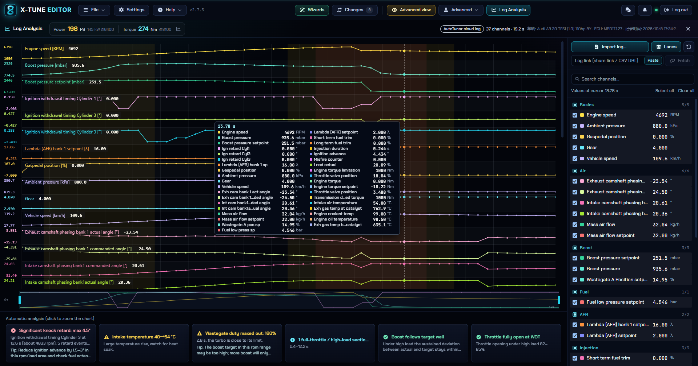The height and width of the screenshot is (366, 698).
Task: Click the Fuel group icon
Action: [575, 292]
